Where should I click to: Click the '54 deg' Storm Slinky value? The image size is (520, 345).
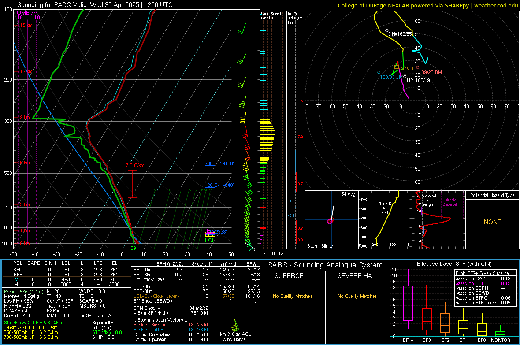pos(348,194)
